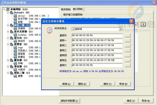Collapse the 事业部 group node

pos(8,67)
